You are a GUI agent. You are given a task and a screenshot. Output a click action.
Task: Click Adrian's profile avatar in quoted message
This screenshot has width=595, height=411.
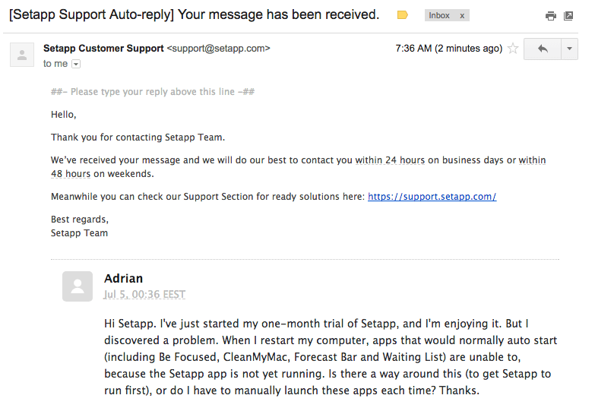coord(78,286)
